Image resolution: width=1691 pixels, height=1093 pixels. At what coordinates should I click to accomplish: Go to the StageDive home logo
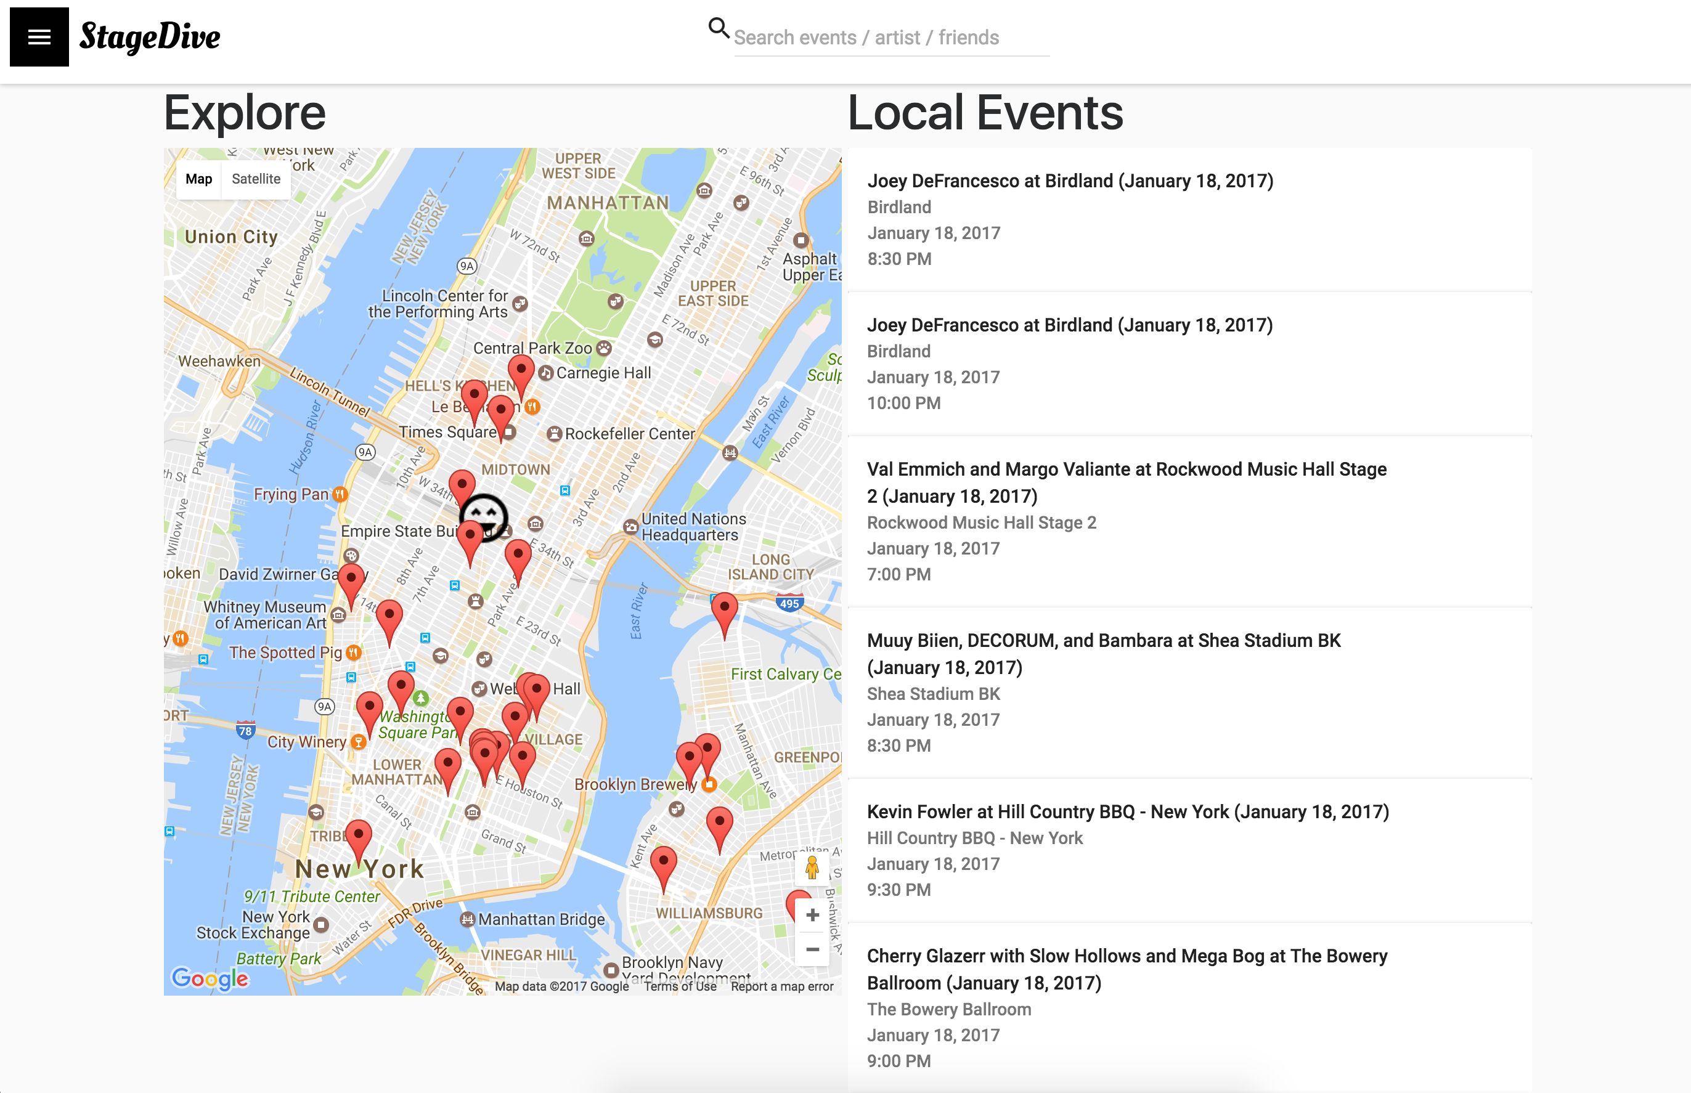pyautogui.click(x=150, y=37)
